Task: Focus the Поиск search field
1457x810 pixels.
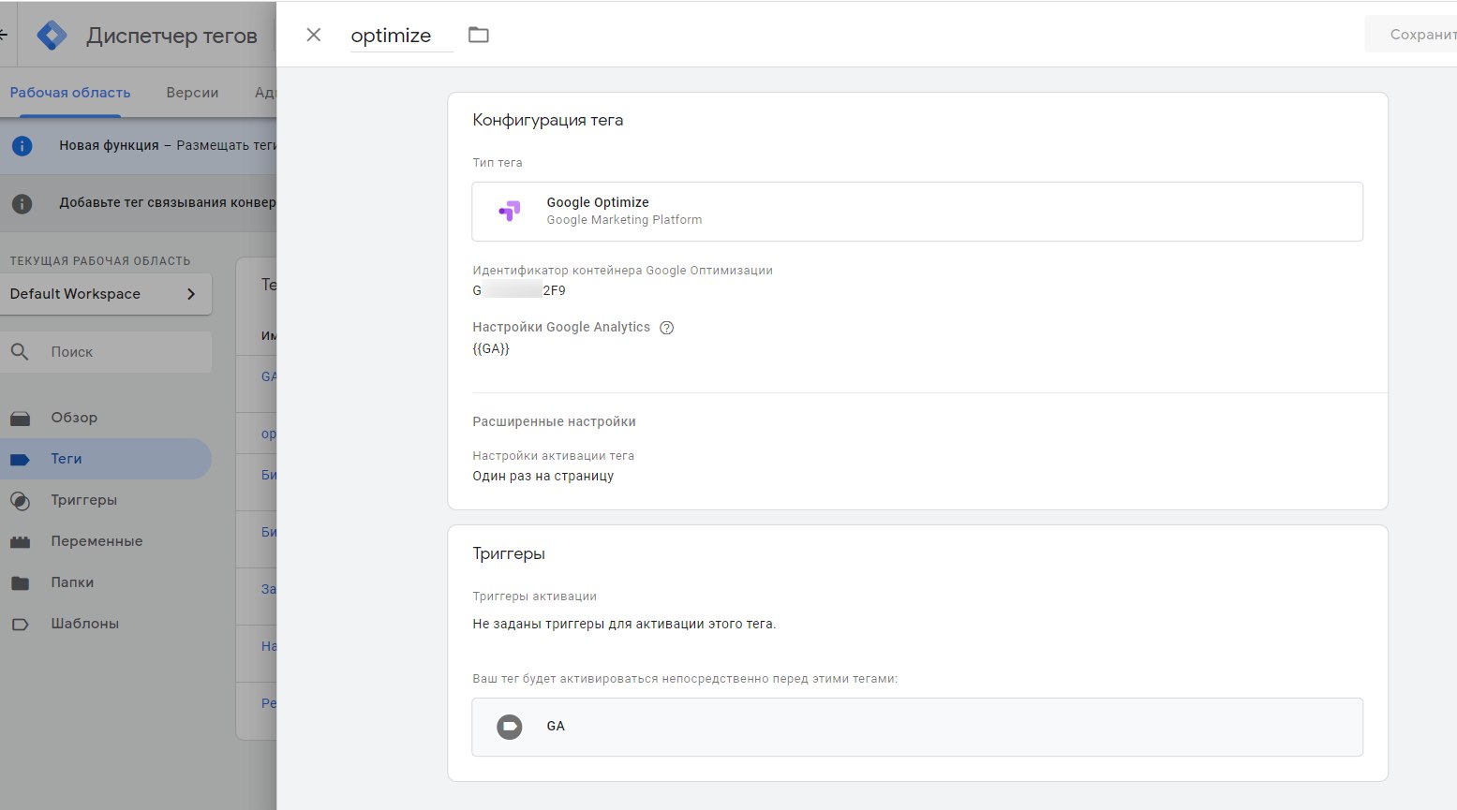Action: (x=106, y=352)
